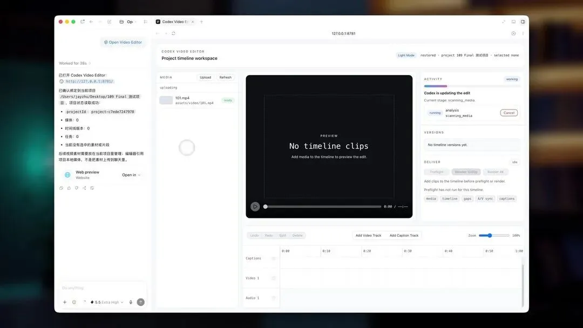
Task: Share the chat response
Action: [84, 188]
